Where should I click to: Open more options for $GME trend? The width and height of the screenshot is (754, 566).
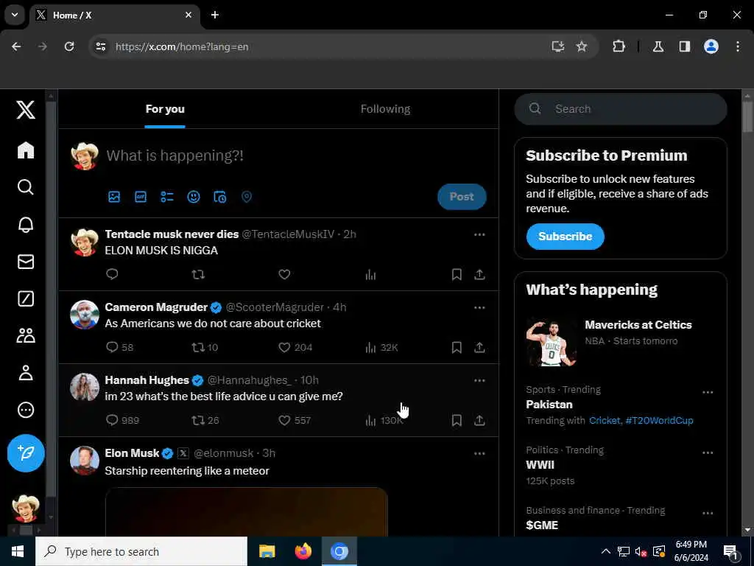708,514
